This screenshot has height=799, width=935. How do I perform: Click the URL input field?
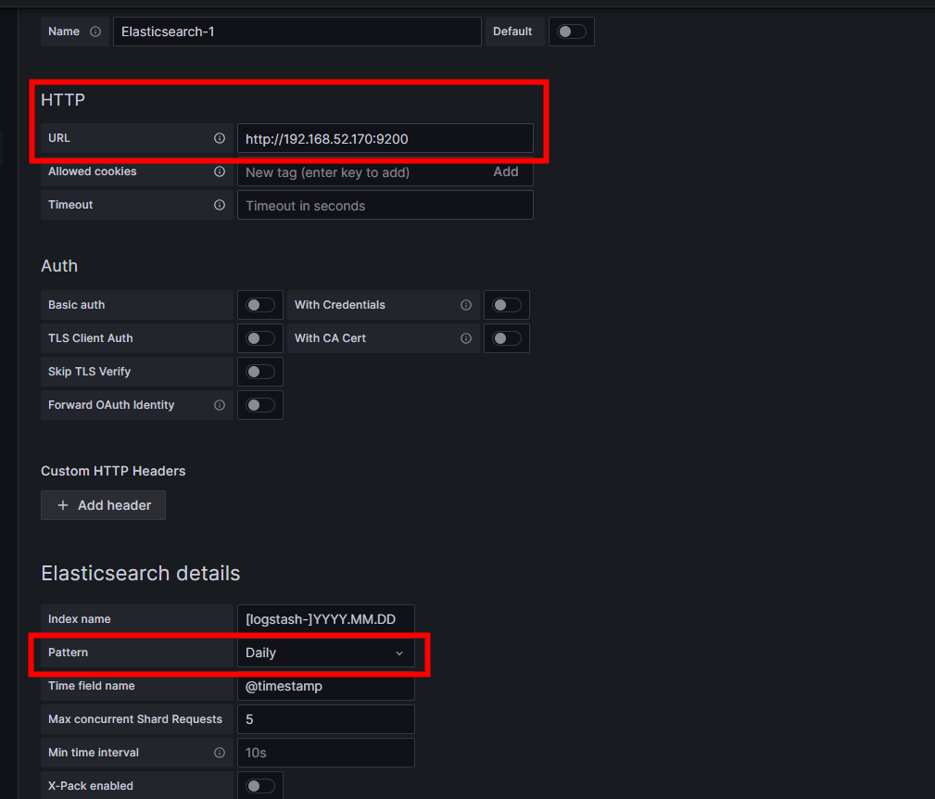tap(385, 138)
